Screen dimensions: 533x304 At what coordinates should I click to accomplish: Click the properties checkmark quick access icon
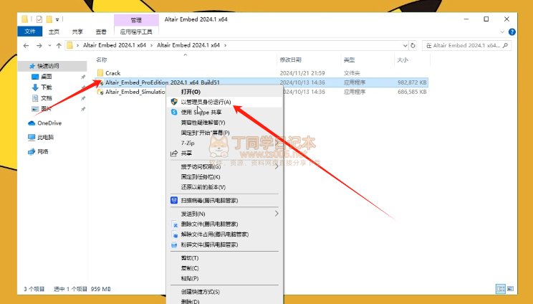point(39,19)
